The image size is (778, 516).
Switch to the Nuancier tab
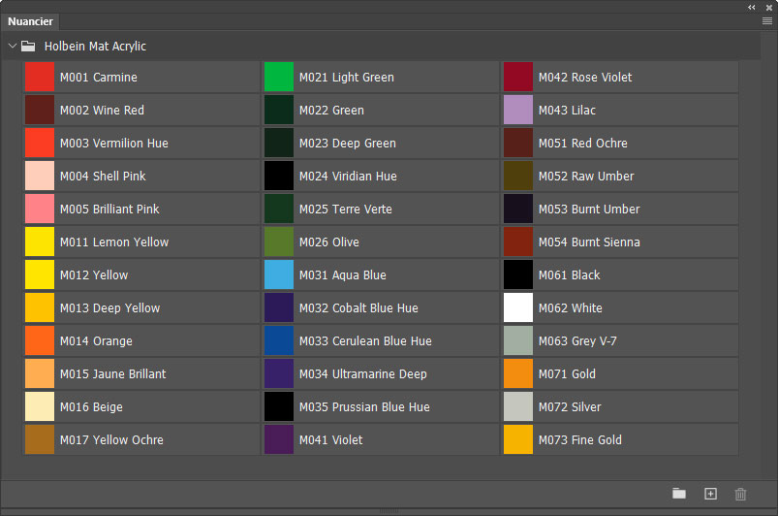point(30,21)
